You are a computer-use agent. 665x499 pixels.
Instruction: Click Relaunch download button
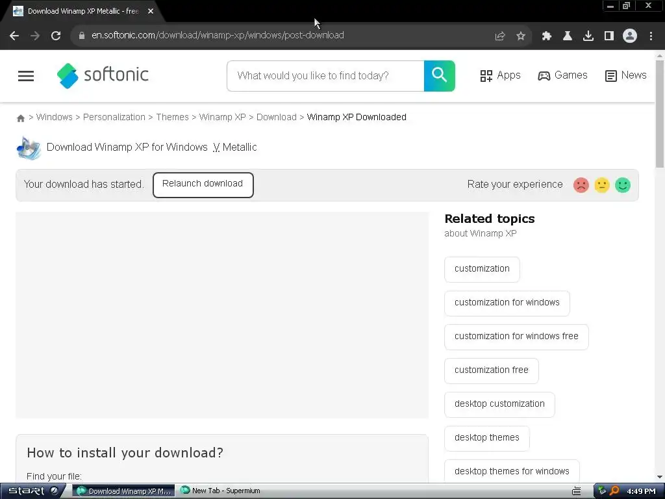coord(203,185)
